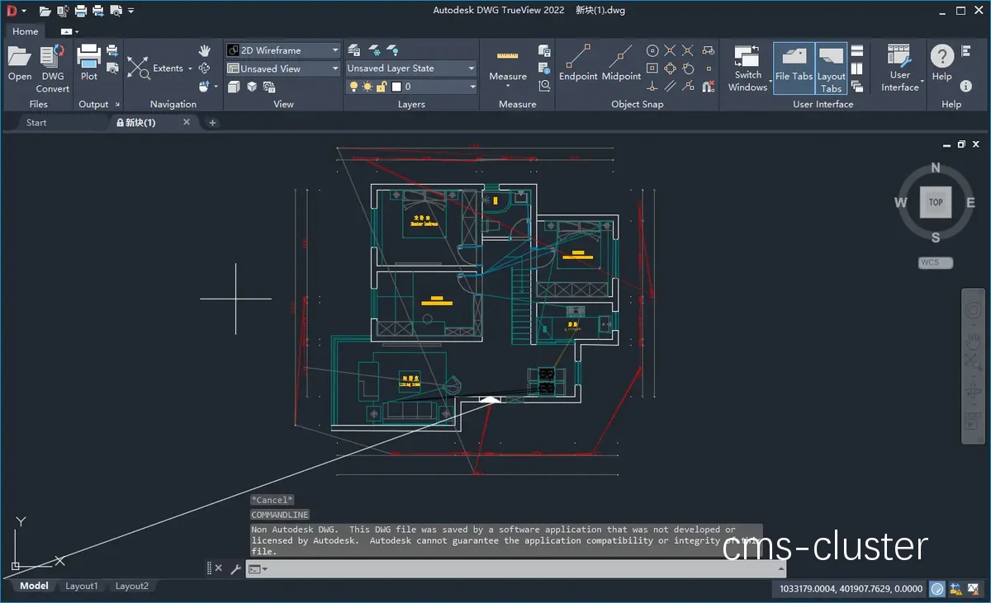Close the command line window
This screenshot has height=603, width=991.
tap(219, 568)
